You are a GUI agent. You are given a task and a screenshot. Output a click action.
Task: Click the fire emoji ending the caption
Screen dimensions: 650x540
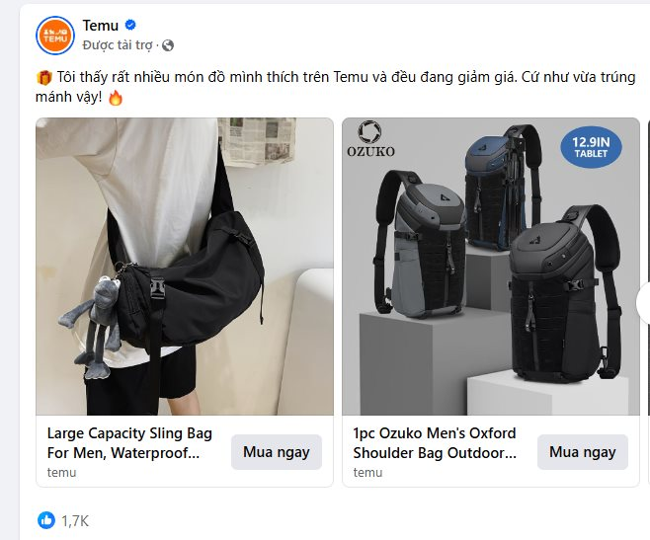[x=116, y=97]
